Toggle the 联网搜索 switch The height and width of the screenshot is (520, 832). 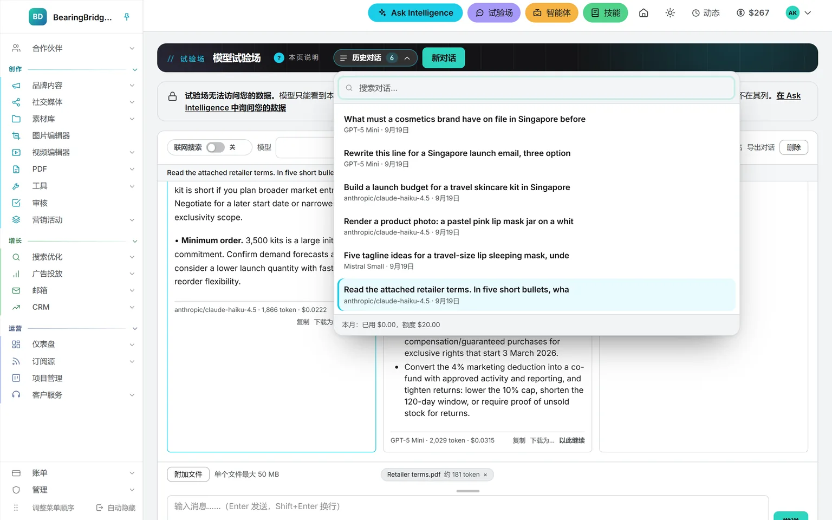(x=215, y=147)
